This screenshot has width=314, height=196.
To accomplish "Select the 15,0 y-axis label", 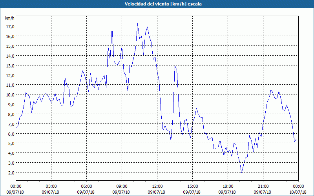I will coord(10,46).
